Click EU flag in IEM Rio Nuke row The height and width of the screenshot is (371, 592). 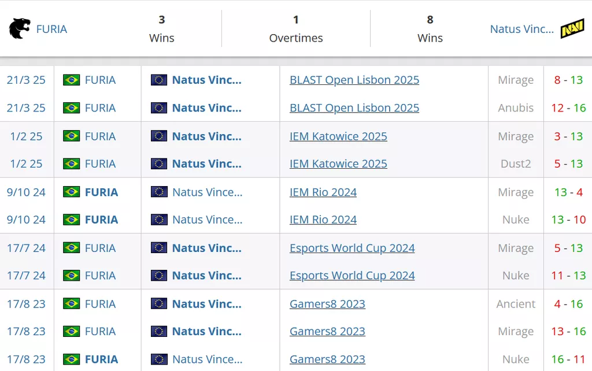(x=159, y=220)
